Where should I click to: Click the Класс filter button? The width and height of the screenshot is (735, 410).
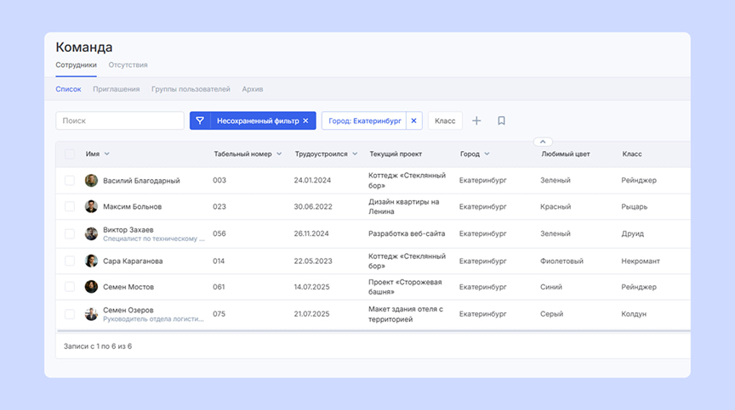[445, 121]
